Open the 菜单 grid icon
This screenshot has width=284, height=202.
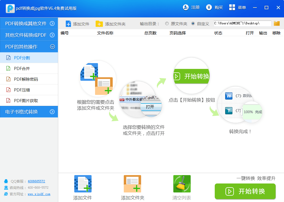coord(232,8)
